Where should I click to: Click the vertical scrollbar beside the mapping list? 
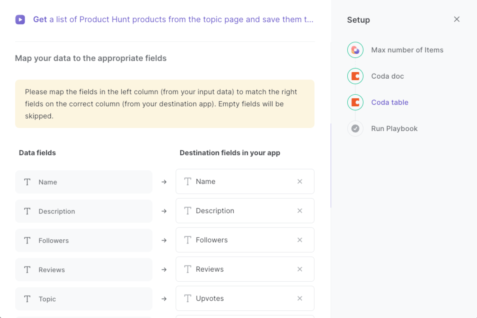[x=331, y=165]
